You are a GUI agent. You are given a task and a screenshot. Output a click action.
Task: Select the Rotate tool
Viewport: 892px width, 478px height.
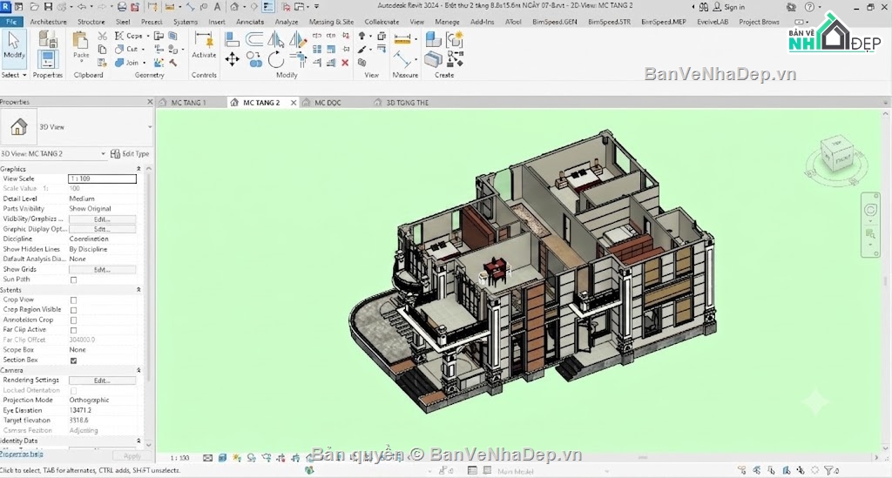coord(276,59)
